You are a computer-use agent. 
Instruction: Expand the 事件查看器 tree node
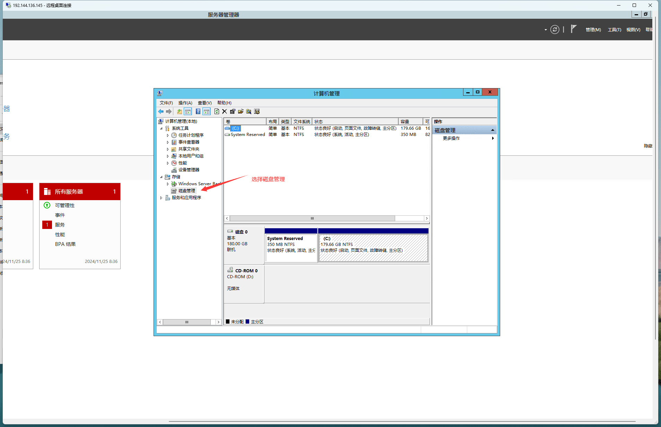click(x=168, y=142)
